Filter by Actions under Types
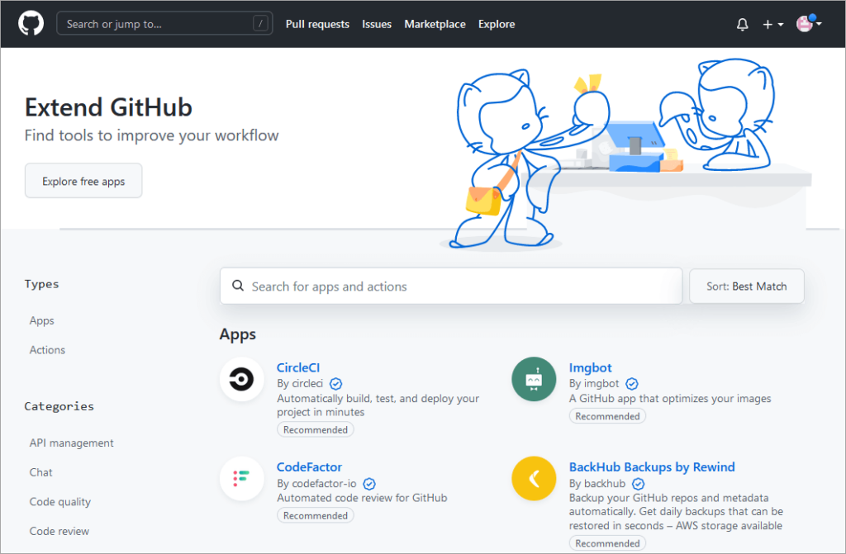 click(x=47, y=349)
